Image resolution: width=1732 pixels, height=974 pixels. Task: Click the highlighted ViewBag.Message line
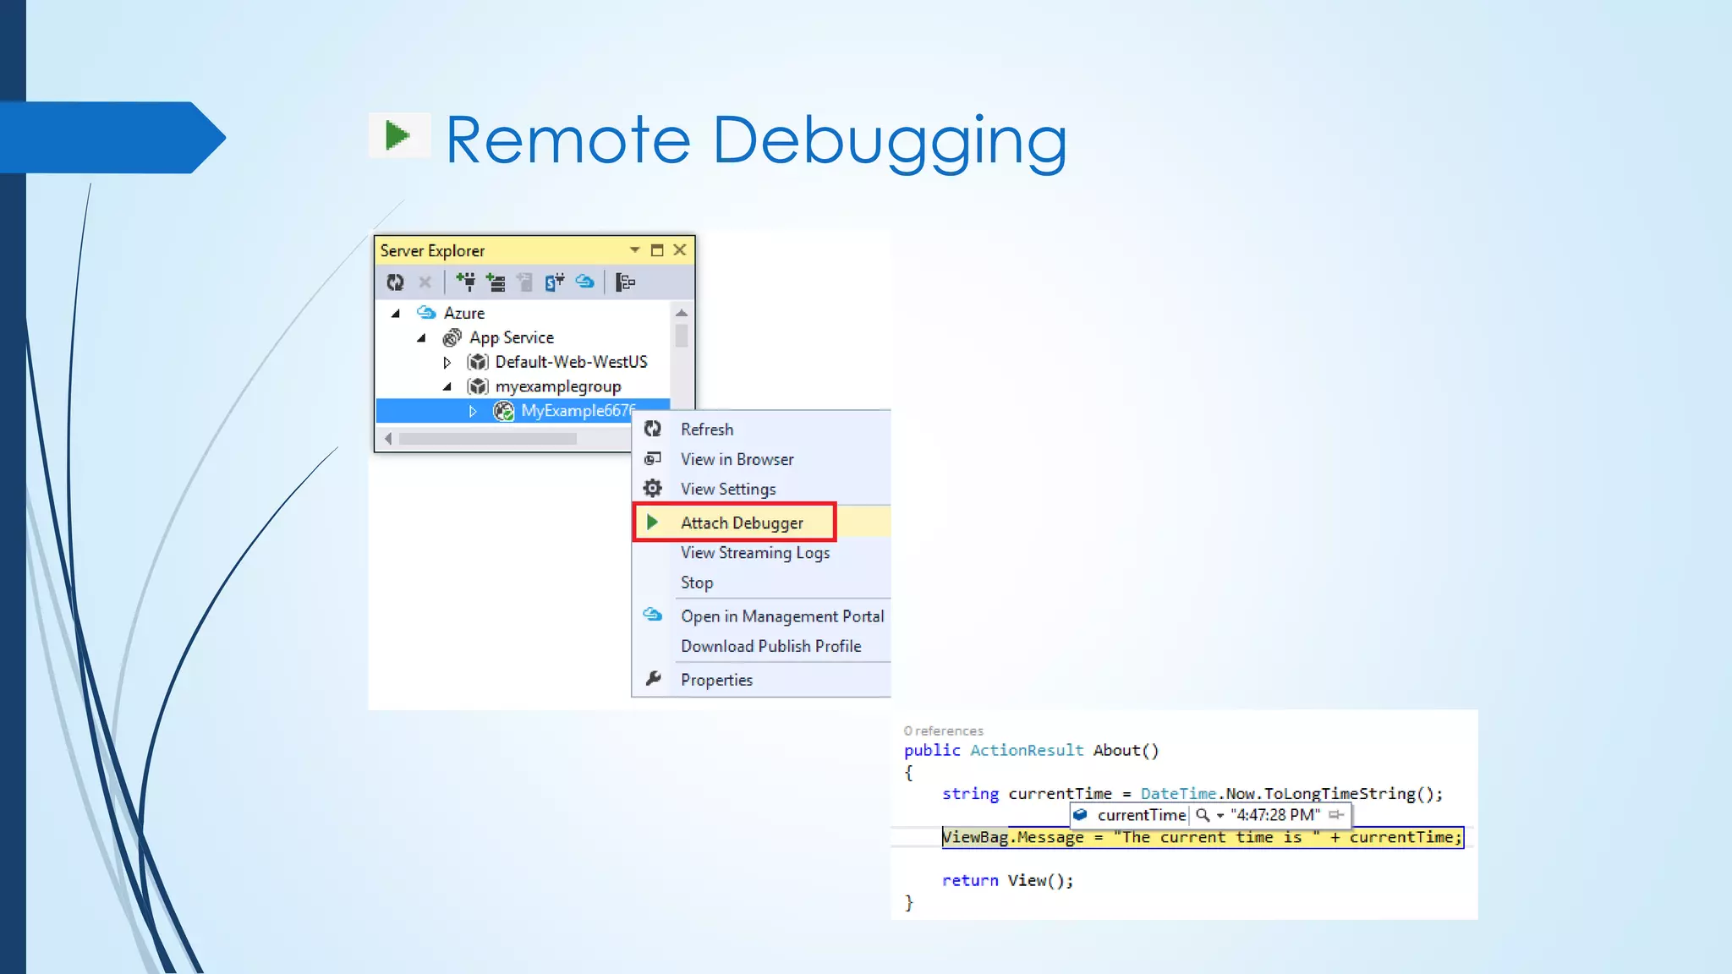click(x=1203, y=837)
